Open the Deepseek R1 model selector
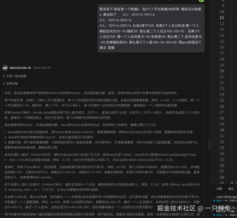 (x=42, y=68)
